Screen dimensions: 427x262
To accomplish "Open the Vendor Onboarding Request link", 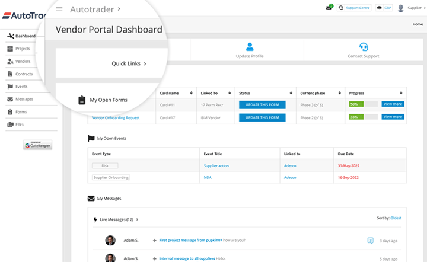I will pos(116,117).
